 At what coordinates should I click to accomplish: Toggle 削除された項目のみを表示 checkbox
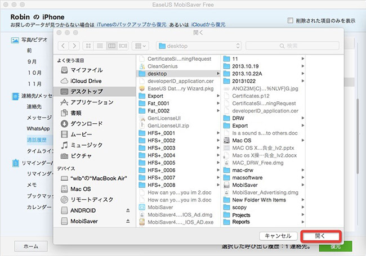pos(290,20)
